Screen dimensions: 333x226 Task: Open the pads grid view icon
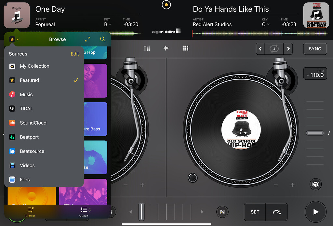click(186, 48)
